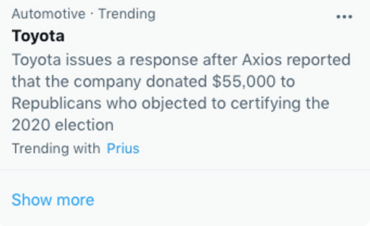The image size is (370, 226).
Task: Click the dot separator between Automotive and Trending
Action: (x=91, y=14)
